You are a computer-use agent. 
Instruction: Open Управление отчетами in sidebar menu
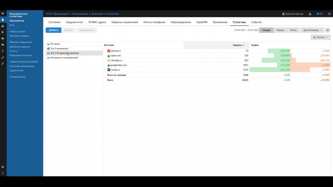(20, 55)
